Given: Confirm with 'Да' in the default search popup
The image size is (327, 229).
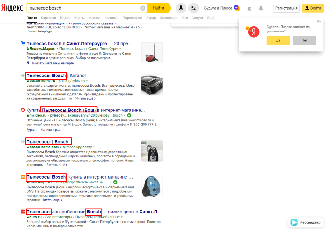Looking at the screenshot, I should 278,40.
